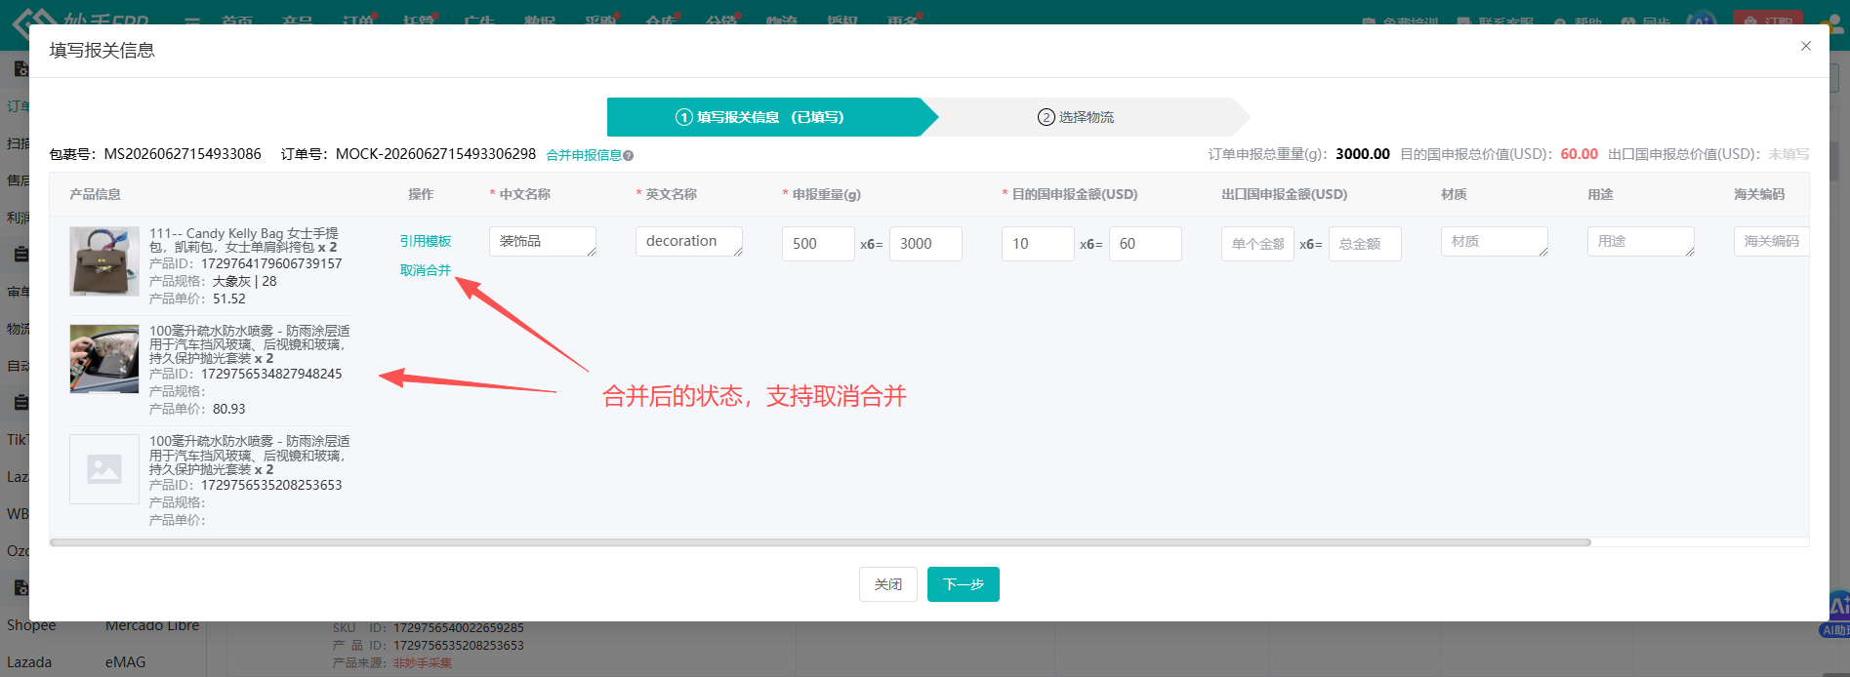Click the 材质 input field
The width and height of the screenshot is (1850, 677).
pos(1495,241)
